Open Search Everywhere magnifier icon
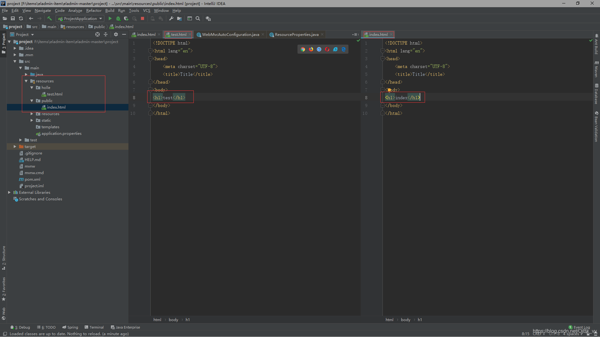600x337 pixels. click(x=198, y=19)
